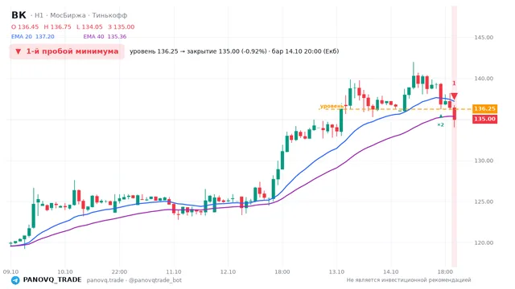This screenshot has width=515, height=289.
Task: Click the 22:00 time axis label
Action: click(119, 272)
